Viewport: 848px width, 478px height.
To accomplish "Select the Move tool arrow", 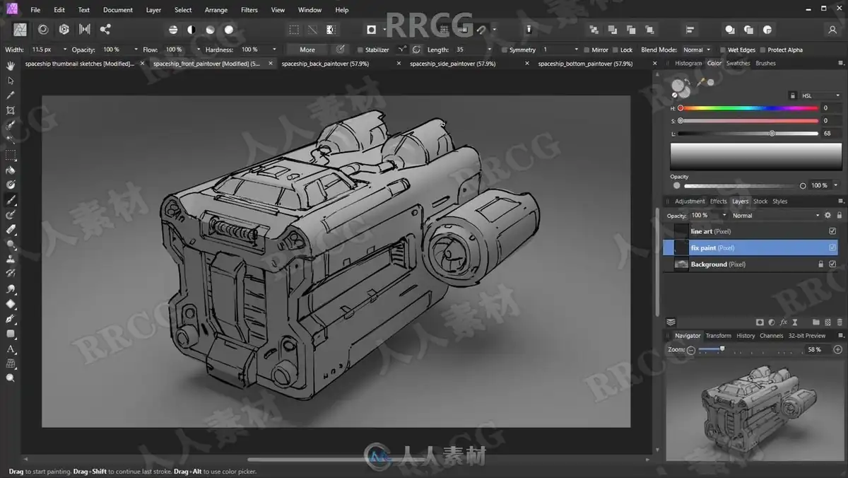I will (x=11, y=81).
